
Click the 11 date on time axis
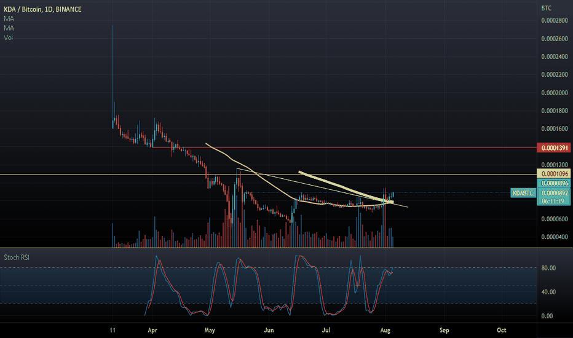pos(113,331)
